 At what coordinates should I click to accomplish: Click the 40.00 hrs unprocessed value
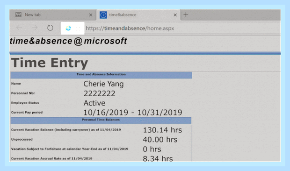point(160,140)
